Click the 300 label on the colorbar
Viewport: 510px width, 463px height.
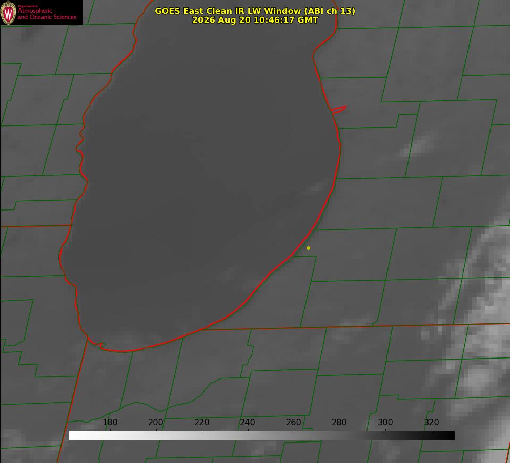tap(385, 422)
